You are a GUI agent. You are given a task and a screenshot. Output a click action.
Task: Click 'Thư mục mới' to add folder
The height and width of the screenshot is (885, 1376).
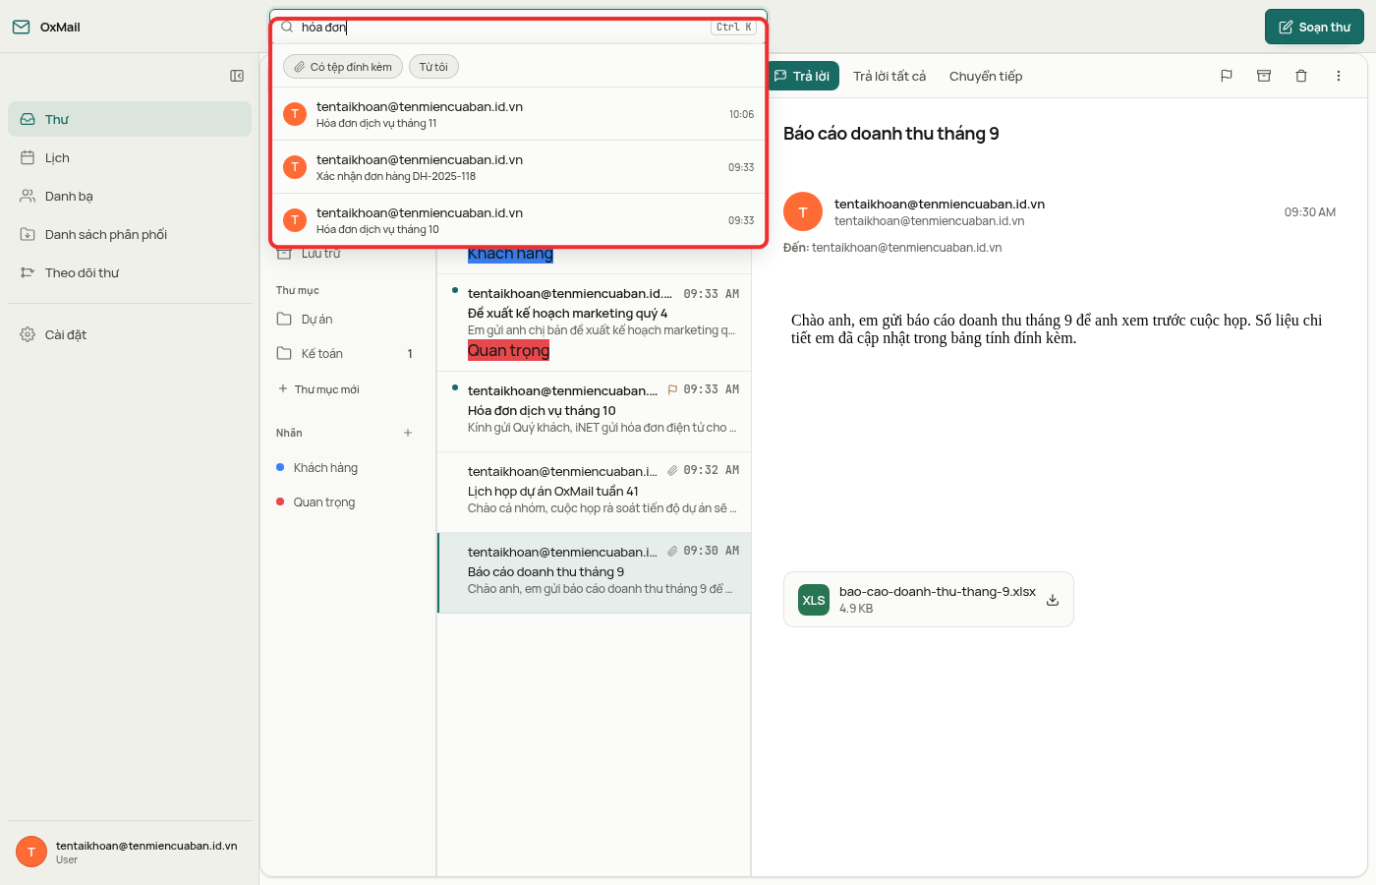pos(318,389)
